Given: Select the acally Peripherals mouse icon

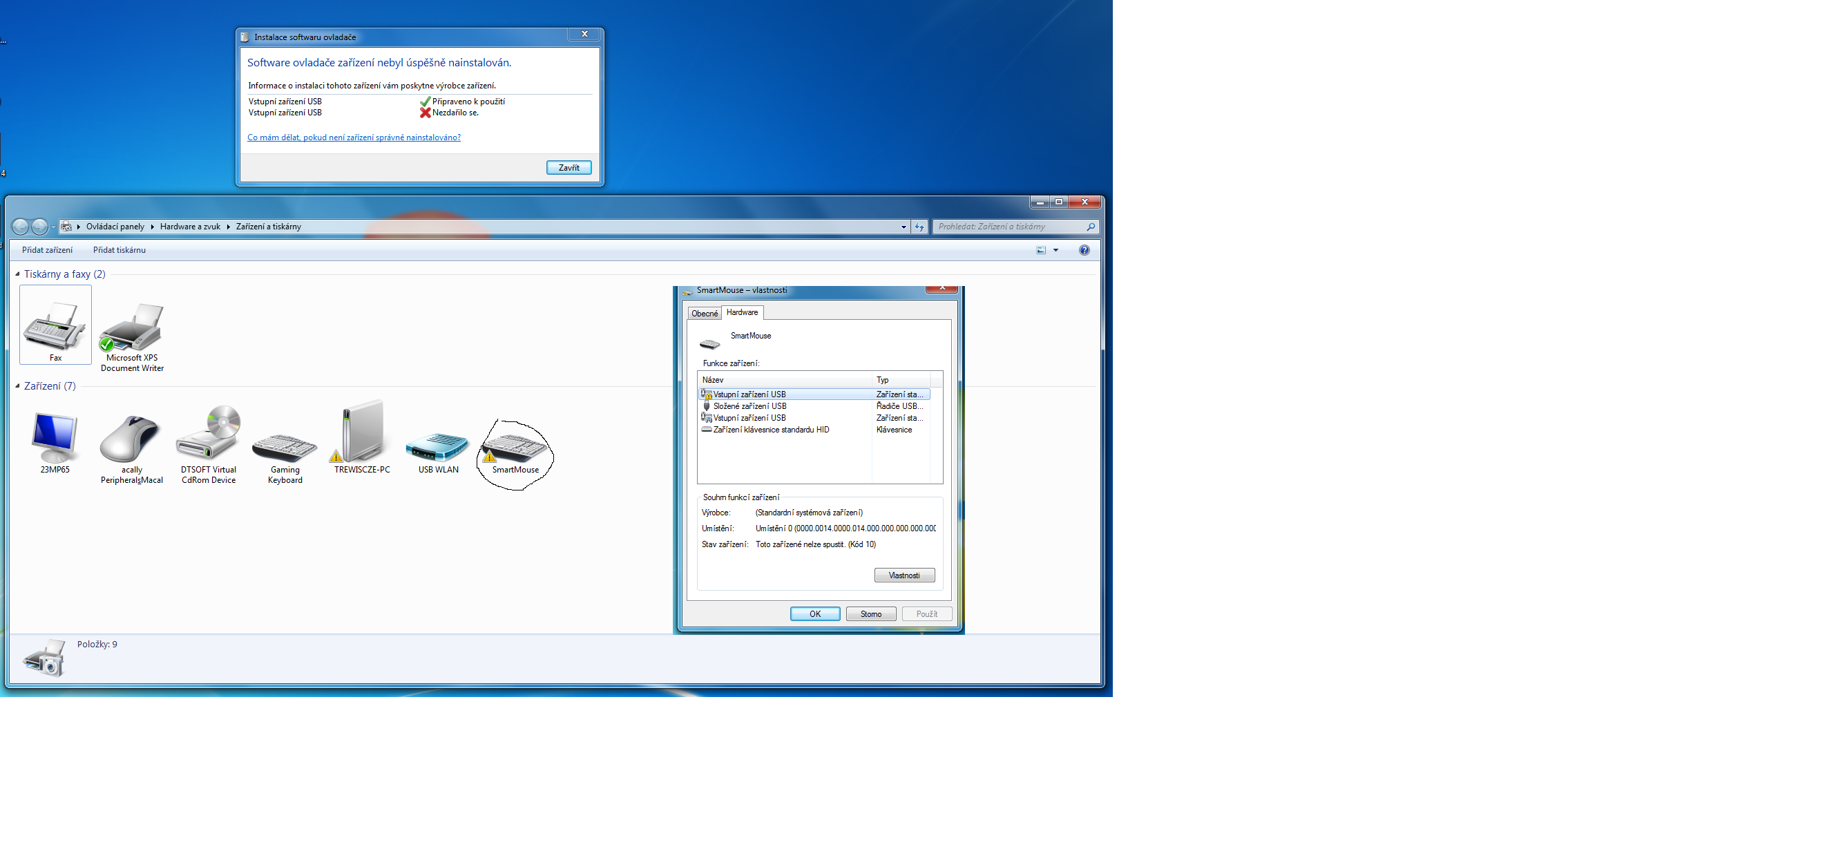Looking at the screenshot, I should [x=131, y=439].
